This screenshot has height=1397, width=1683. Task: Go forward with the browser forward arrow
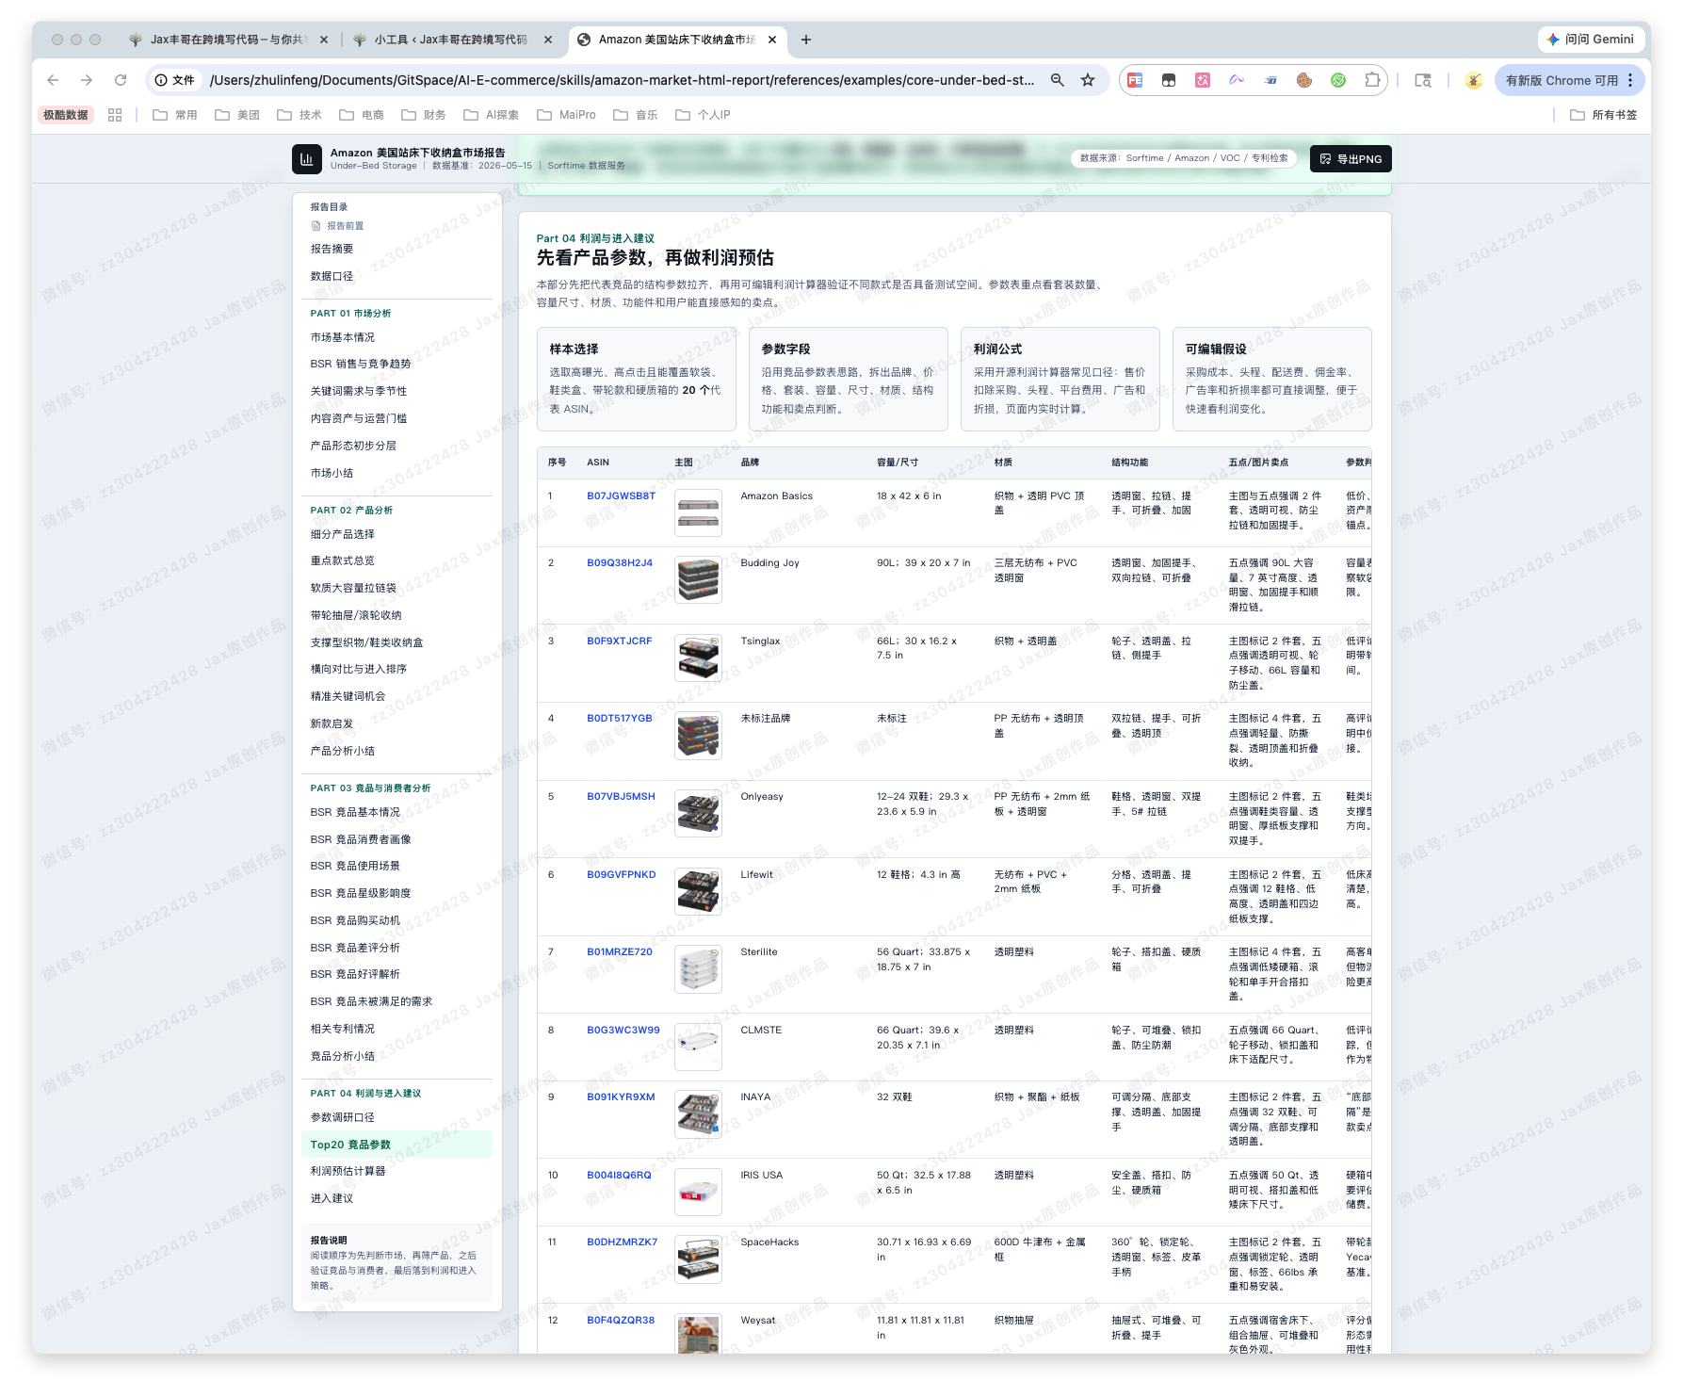pyautogui.click(x=87, y=80)
